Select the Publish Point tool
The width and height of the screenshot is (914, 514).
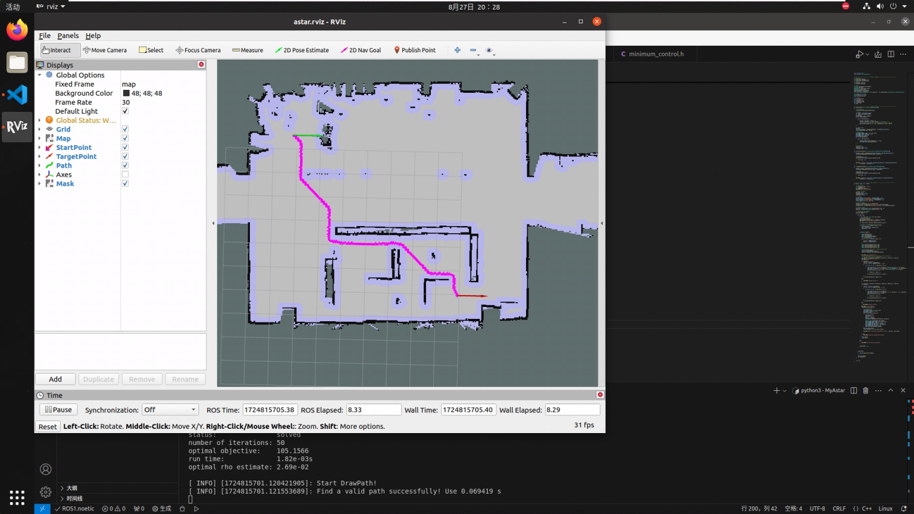(415, 51)
